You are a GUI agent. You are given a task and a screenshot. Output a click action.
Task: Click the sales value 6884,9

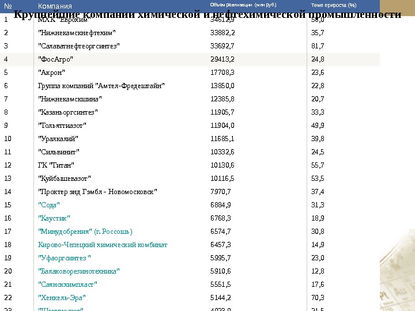coord(220,205)
